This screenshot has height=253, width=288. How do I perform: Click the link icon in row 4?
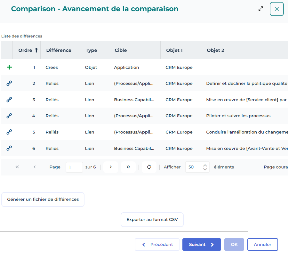click(9, 116)
